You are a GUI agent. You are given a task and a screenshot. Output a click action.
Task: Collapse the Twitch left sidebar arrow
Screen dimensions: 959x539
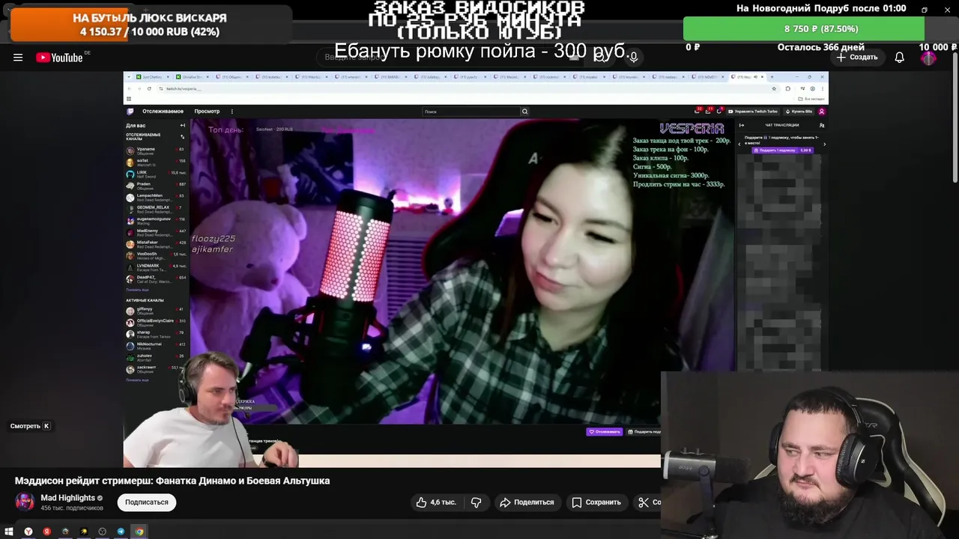click(x=183, y=126)
